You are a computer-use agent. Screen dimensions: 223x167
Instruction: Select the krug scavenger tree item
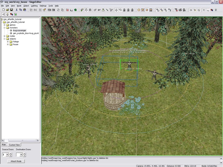coord(19,30)
